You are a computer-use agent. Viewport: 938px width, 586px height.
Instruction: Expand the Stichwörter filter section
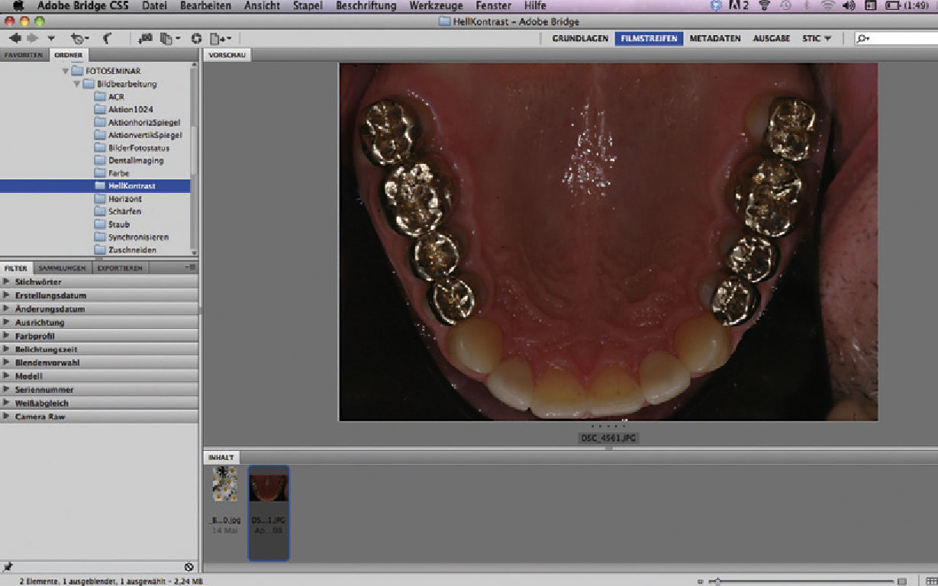[x=7, y=282]
